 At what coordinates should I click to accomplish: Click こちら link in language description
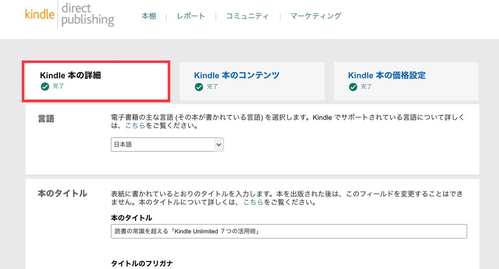click(135, 126)
